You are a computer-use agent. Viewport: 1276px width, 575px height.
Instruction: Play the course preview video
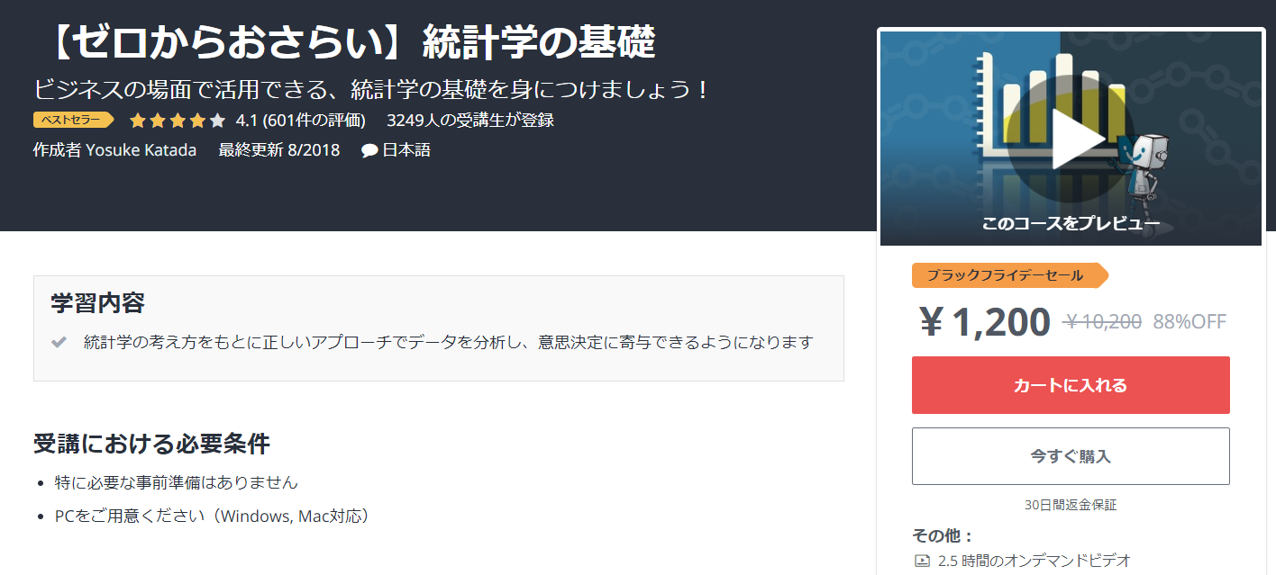[1071, 139]
